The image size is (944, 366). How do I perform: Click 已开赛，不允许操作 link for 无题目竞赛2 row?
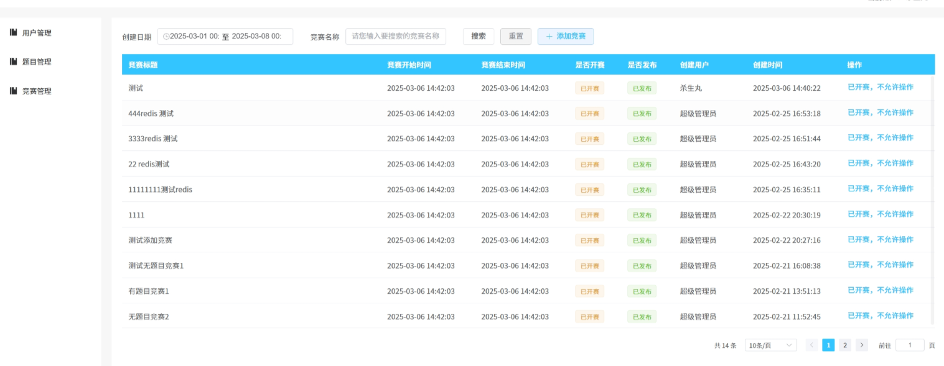click(881, 316)
